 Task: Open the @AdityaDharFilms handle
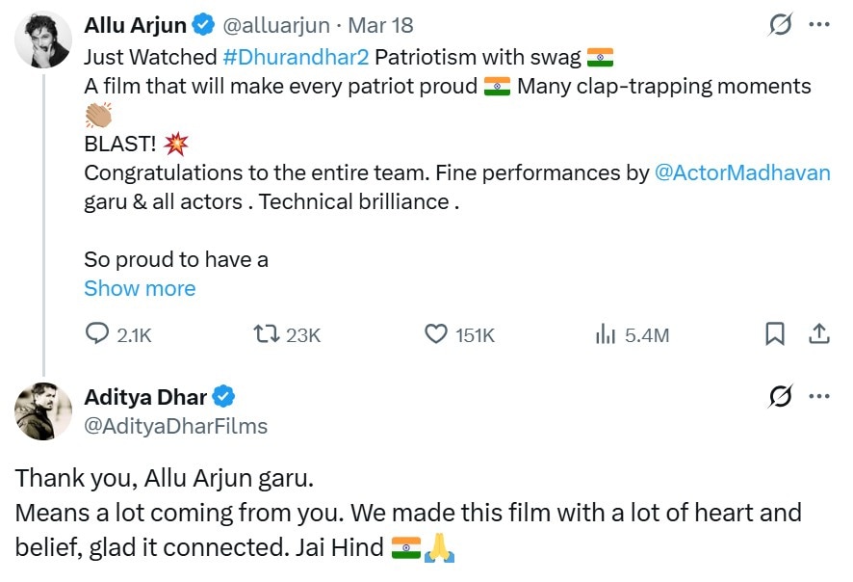(x=176, y=426)
